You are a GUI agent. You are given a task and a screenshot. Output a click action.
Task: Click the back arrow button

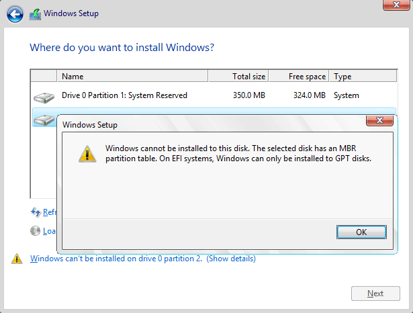[x=16, y=13]
